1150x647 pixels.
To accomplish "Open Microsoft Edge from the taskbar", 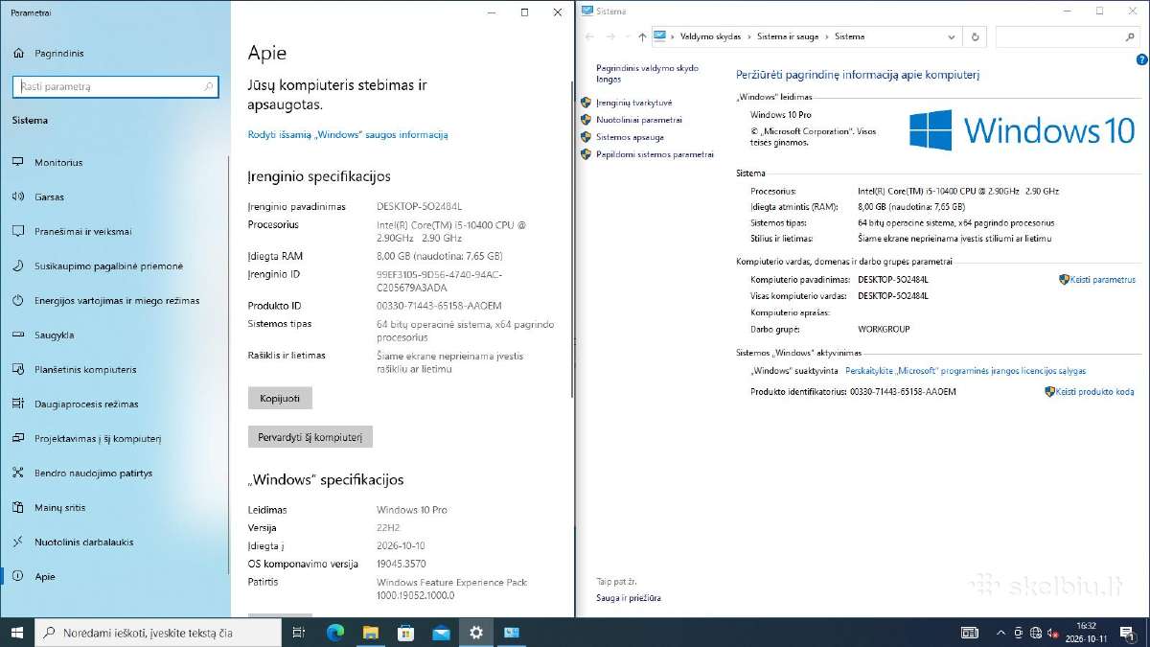I will coord(334,633).
